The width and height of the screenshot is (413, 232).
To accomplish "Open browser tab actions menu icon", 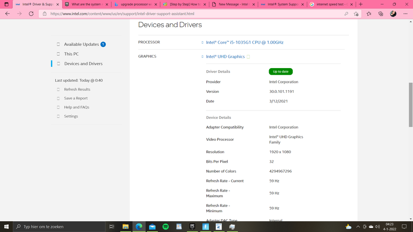I will click(6, 4).
